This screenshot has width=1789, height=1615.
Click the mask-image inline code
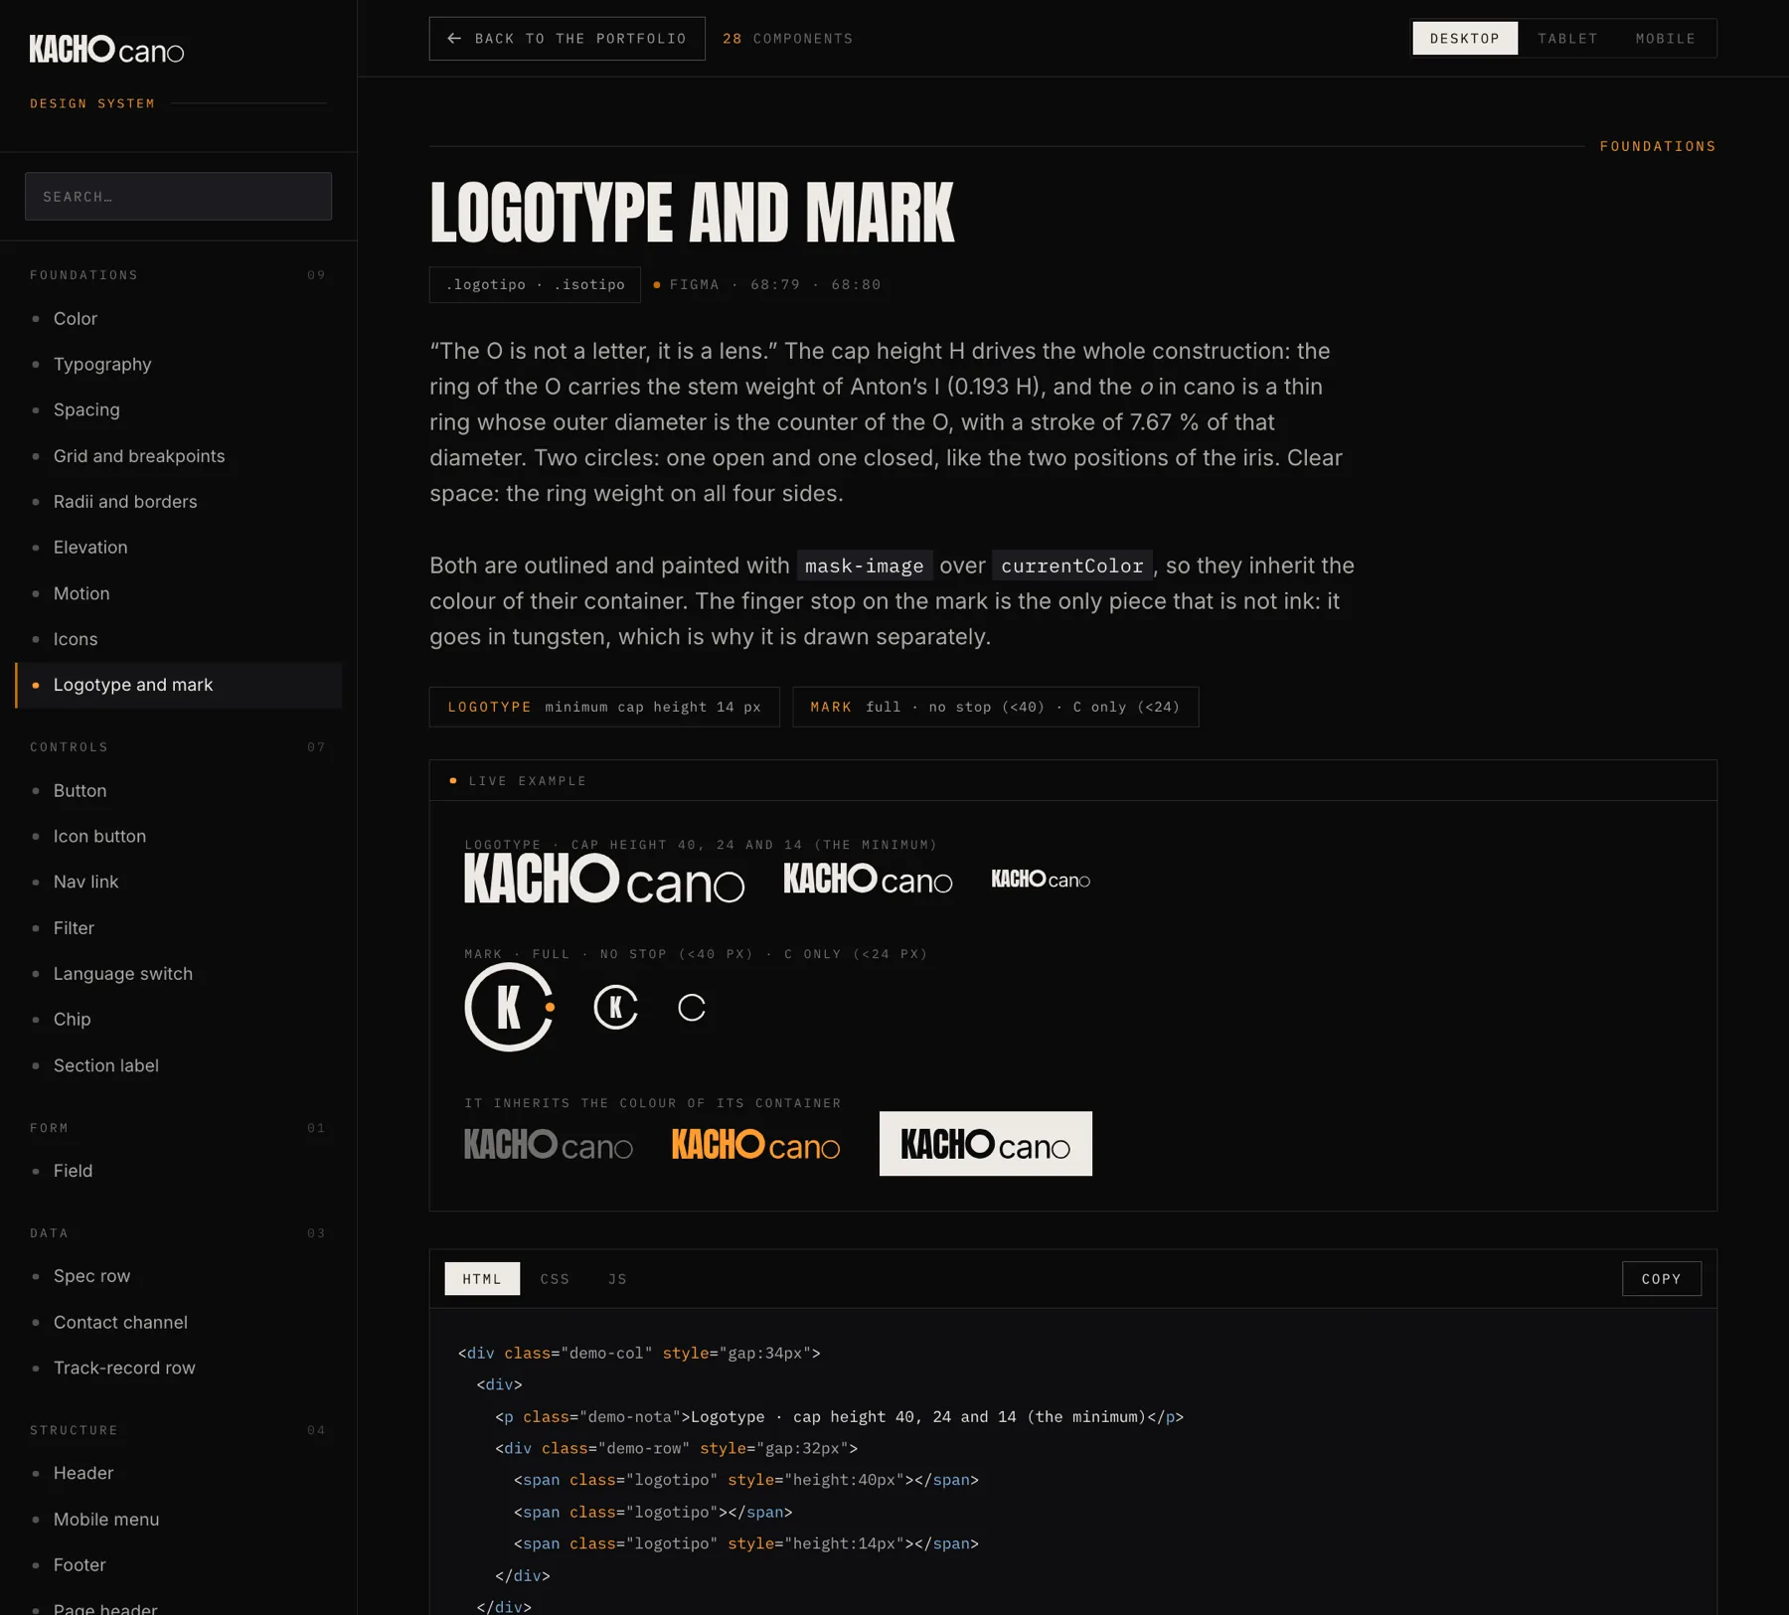[865, 565]
